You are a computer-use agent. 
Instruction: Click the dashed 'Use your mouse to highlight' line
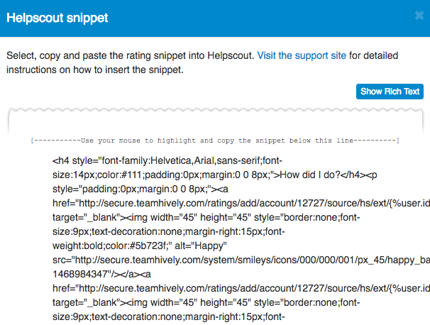point(215,141)
